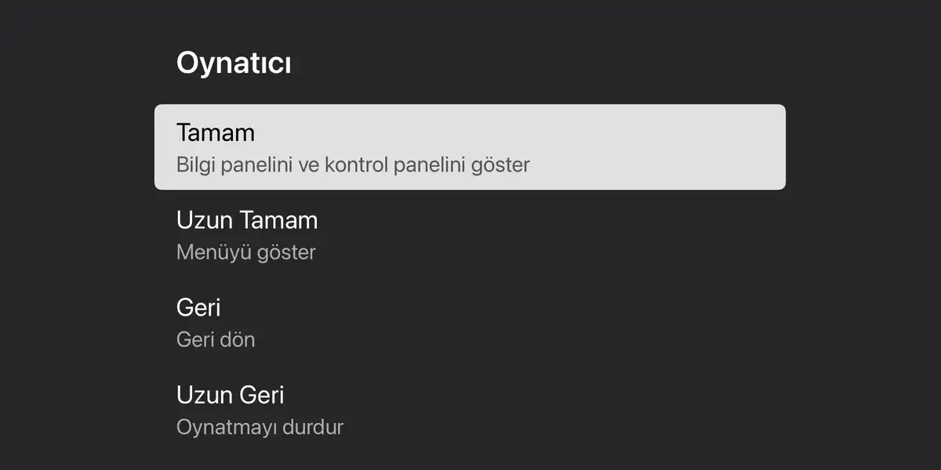Choose the Geri setting item
The image size is (941, 470).
(x=470, y=322)
